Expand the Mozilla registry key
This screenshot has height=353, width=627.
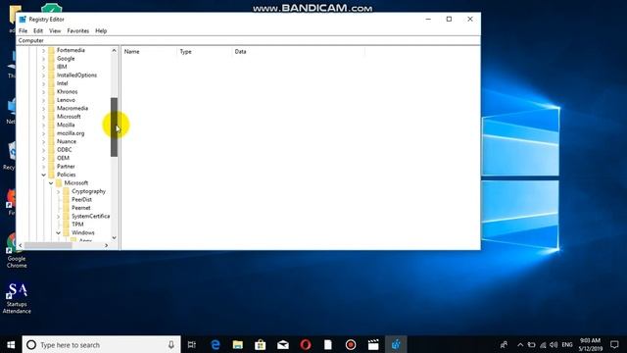[x=43, y=126]
